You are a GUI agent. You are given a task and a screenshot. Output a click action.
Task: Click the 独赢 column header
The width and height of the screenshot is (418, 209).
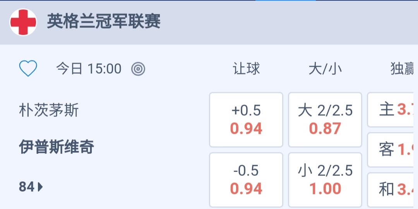tap(402, 69)
